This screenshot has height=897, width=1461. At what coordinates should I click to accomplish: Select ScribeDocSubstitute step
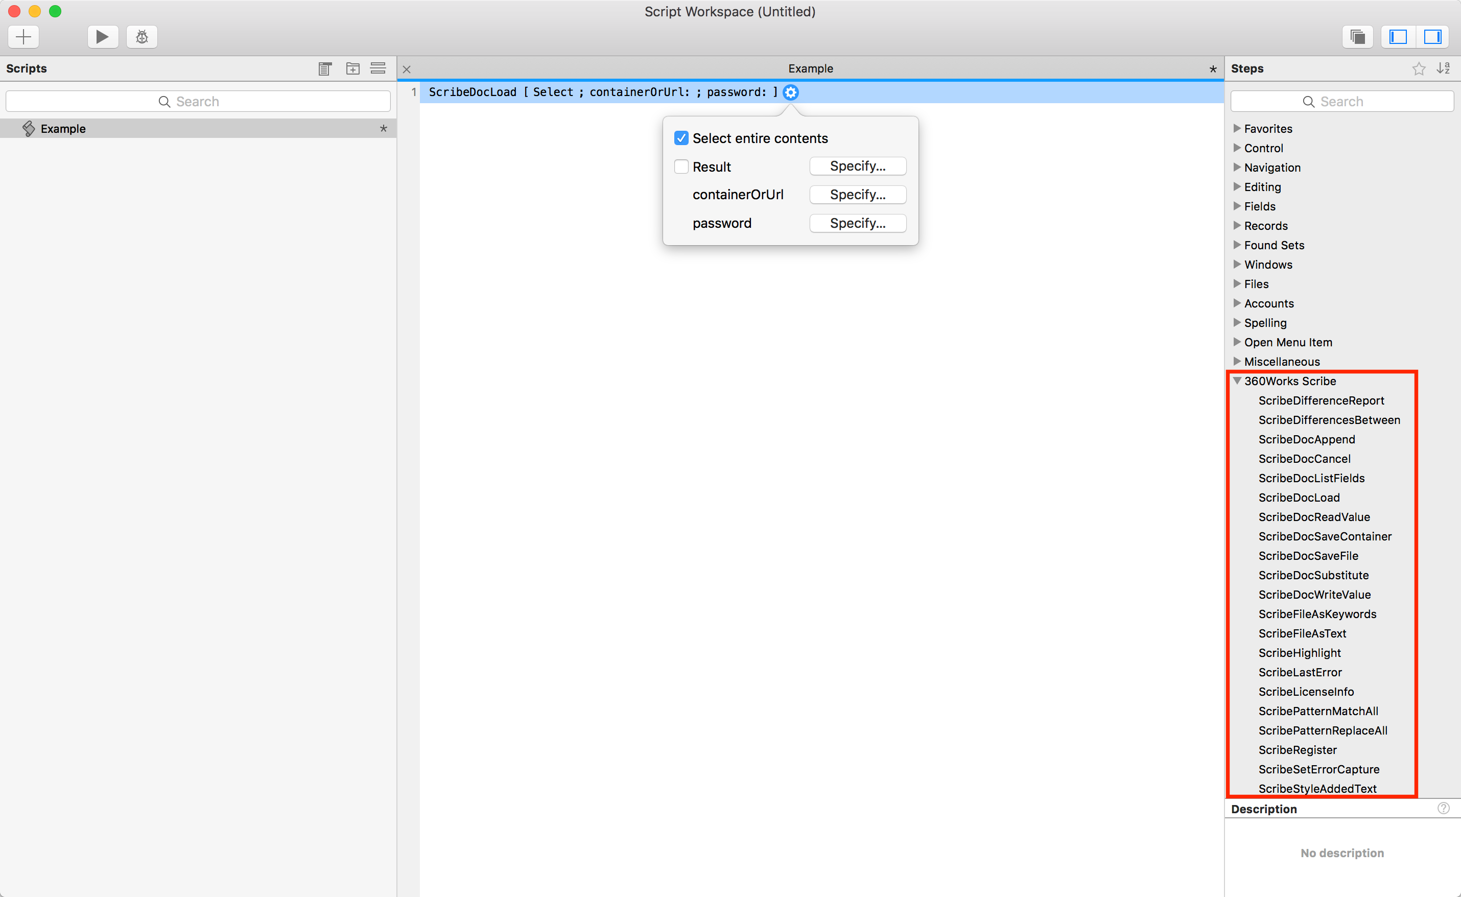tap(1314, 576)
